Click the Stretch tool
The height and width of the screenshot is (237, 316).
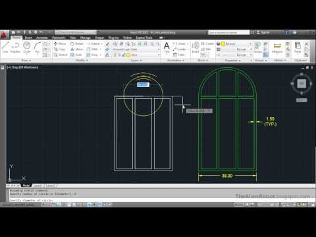point(61,55)
